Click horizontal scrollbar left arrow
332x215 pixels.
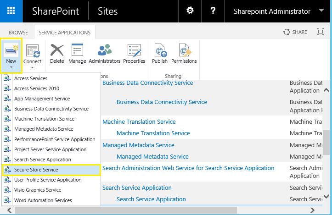coord(10,210)
